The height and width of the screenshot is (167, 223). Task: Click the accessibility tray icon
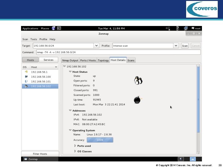[178, 28]
